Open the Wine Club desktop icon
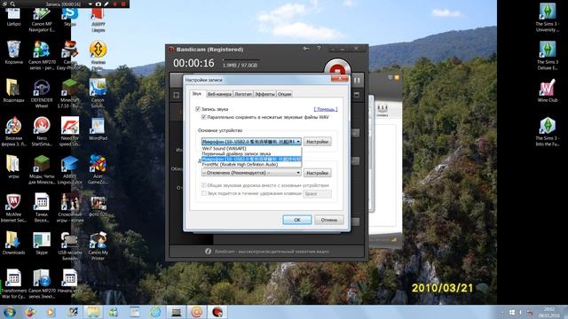Viewport: 568px width, 319px height. (x=548, y=90)
